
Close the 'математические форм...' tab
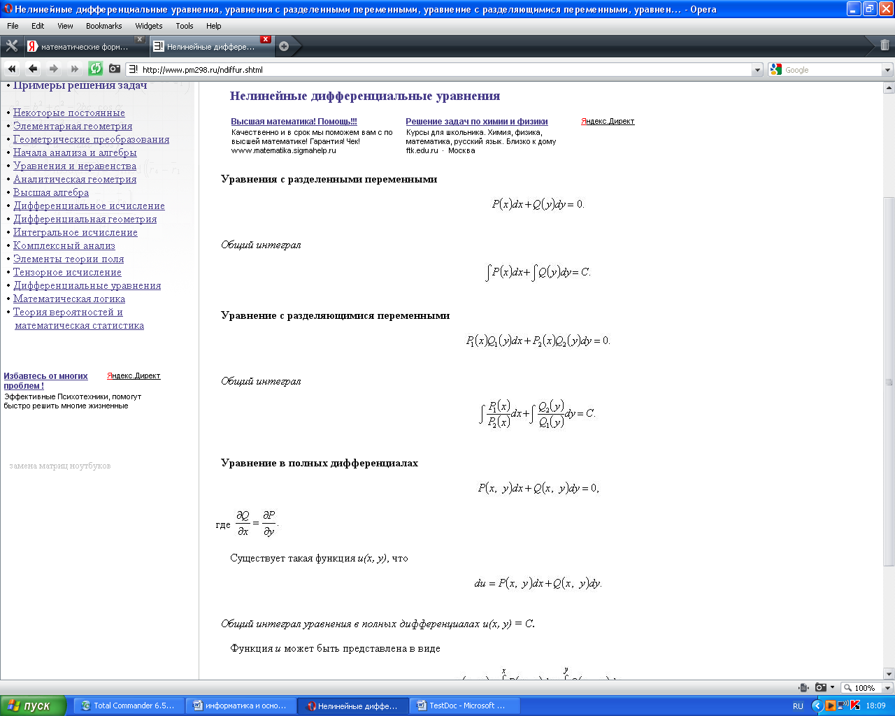click(140, 40)
